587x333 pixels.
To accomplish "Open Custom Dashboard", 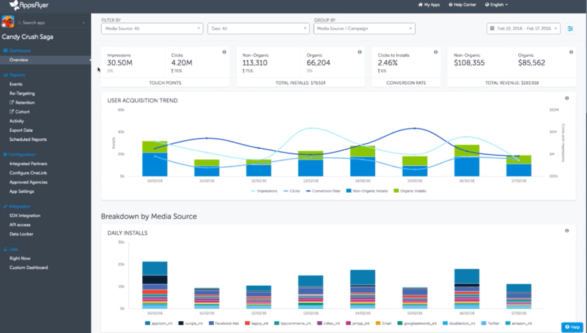I will (28, 268).
